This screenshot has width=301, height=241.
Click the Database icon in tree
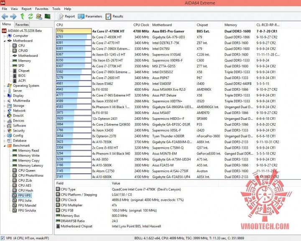(x=9, y=140)
